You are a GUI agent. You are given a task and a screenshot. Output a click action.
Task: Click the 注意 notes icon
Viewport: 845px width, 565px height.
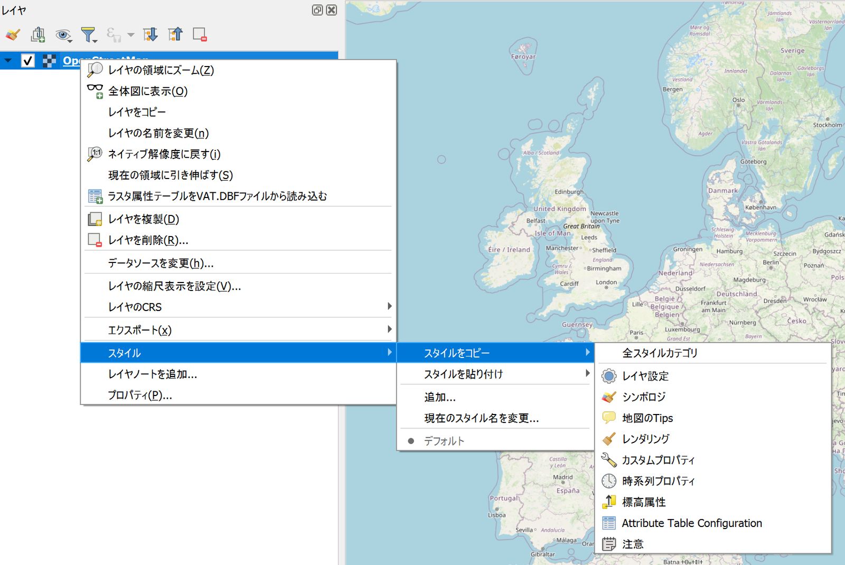point(609,544)
